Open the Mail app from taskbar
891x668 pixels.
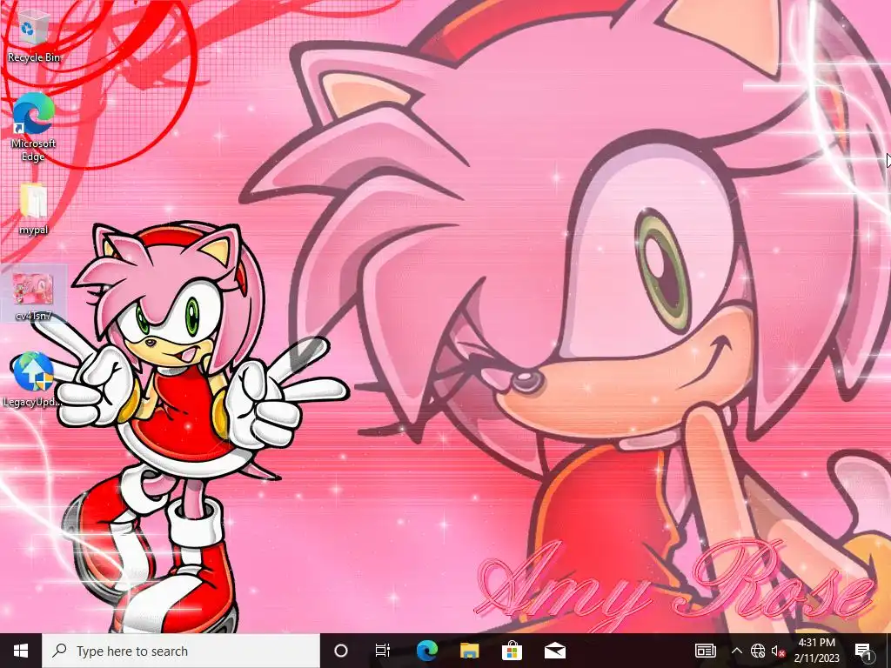click(x=555, y=651)
